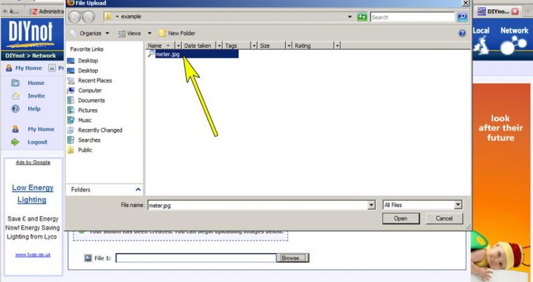Select the meter.jpg file
This screenshot has width=533, height=282.
click(167, 54)
